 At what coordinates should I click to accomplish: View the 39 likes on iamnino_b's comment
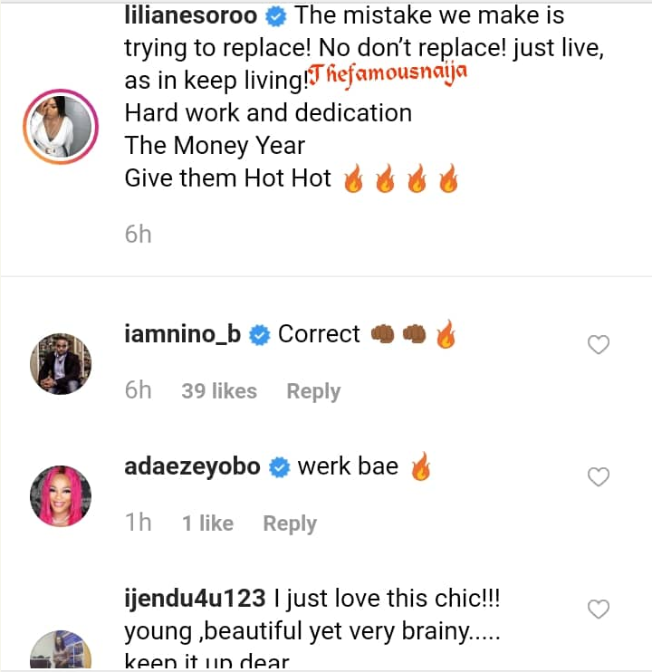tap(219, 391)
